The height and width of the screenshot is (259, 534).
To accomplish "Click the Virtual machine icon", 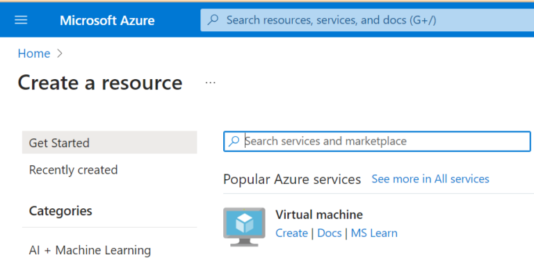I will pos(244,226).
